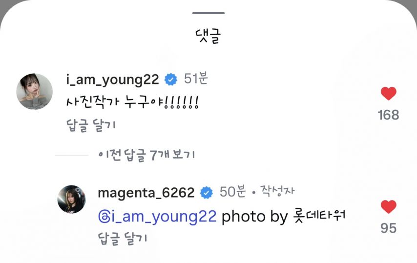Click the 50분 timestamp on the reply
This screenshot has height=263, width=417.
[233, 192]
